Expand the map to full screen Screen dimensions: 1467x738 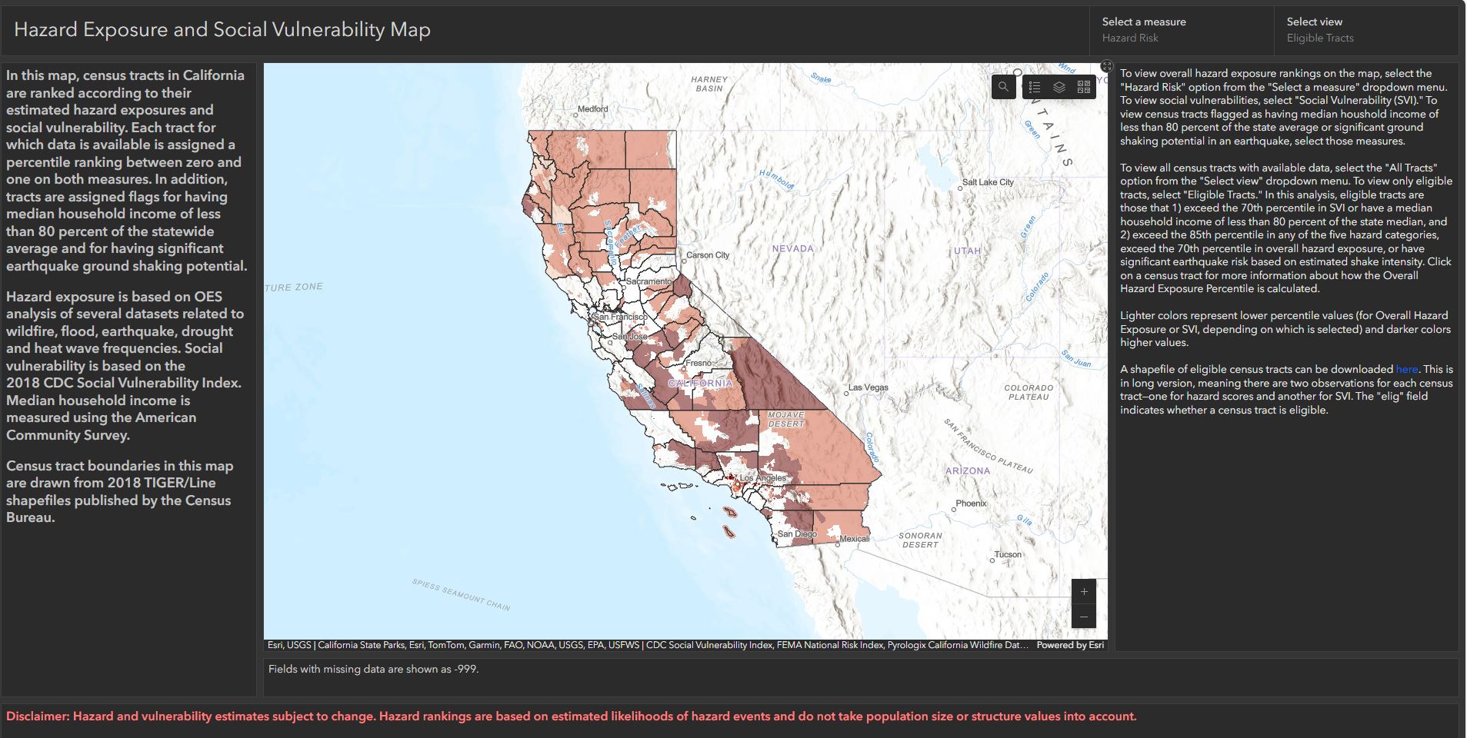[1107, 66]
